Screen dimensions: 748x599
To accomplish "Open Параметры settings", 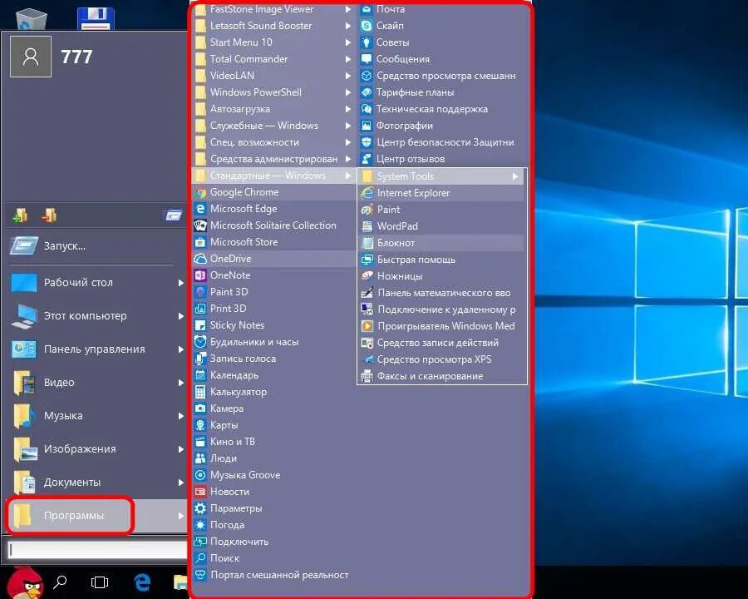I will [x=273, y=508].
